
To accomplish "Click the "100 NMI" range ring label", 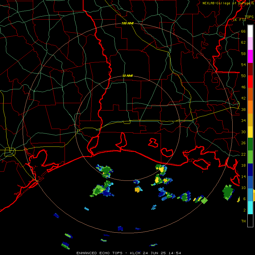I will 127,24.
